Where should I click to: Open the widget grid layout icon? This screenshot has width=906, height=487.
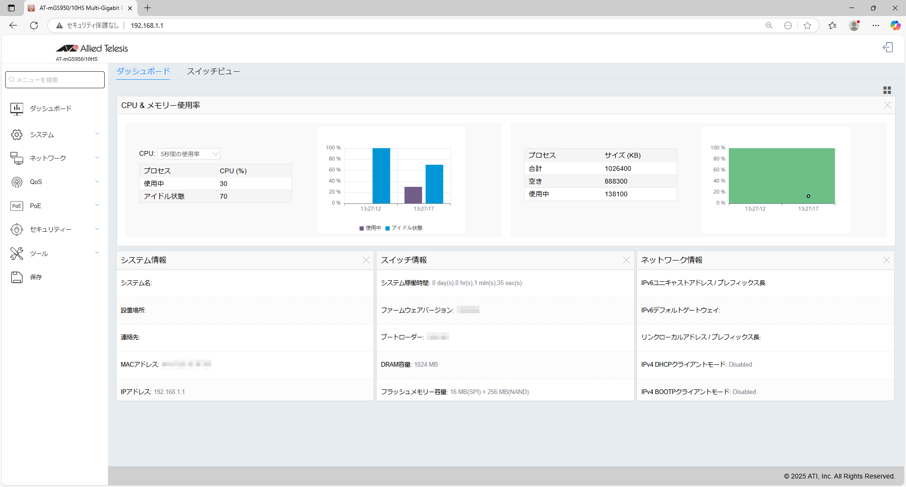pyautogui.click(x=887, y=90)
